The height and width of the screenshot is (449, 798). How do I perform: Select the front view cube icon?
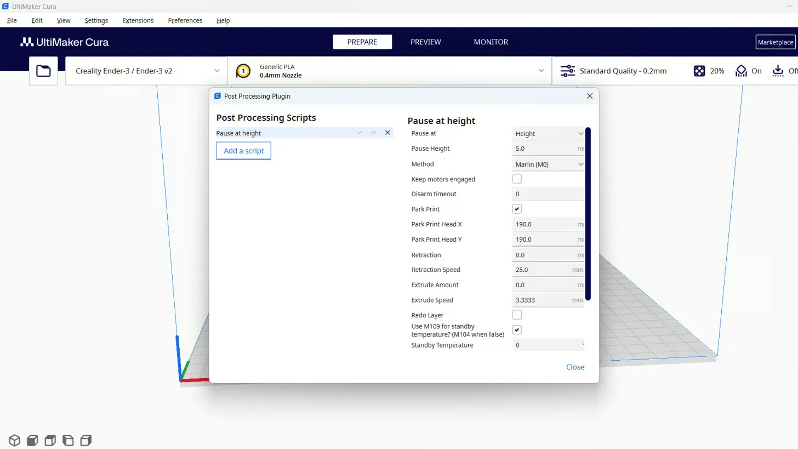click(x=32, y=440)
